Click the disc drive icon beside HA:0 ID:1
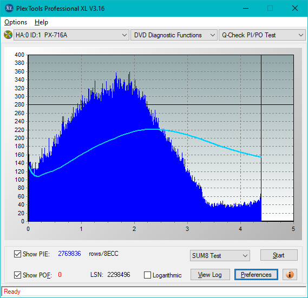Screen dimensions: 308x298 click(8, 35)
